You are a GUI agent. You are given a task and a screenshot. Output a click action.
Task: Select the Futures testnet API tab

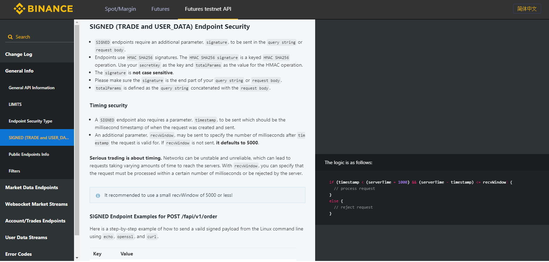[x=208, y=9]
